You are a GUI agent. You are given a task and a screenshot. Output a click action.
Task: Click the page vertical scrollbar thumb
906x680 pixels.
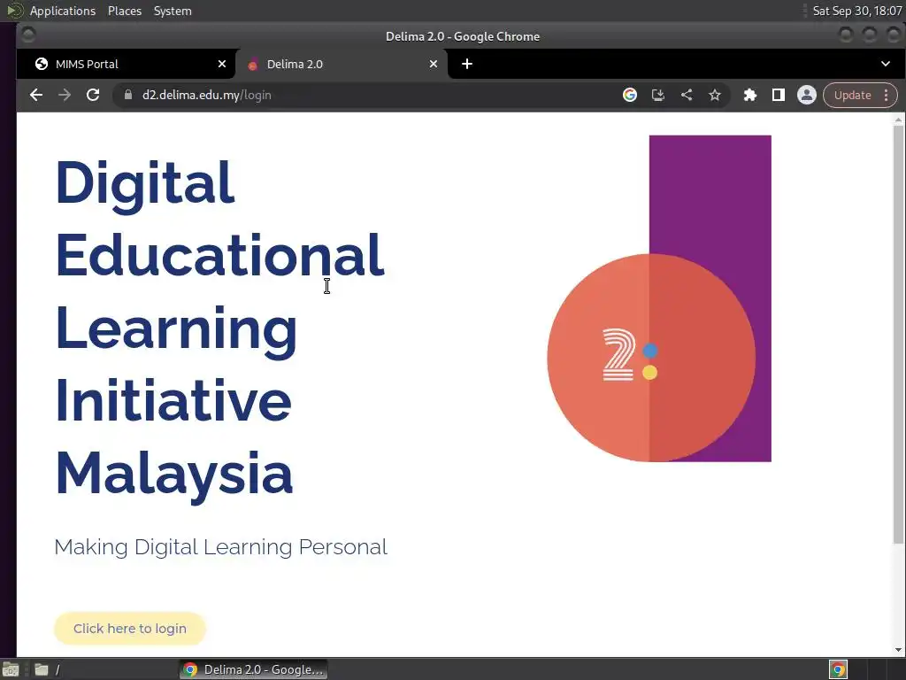coord(898,334)
